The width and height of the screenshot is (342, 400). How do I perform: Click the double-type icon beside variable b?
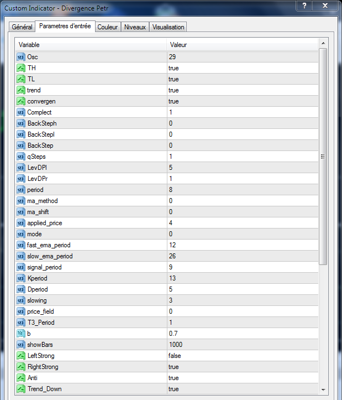21,334
